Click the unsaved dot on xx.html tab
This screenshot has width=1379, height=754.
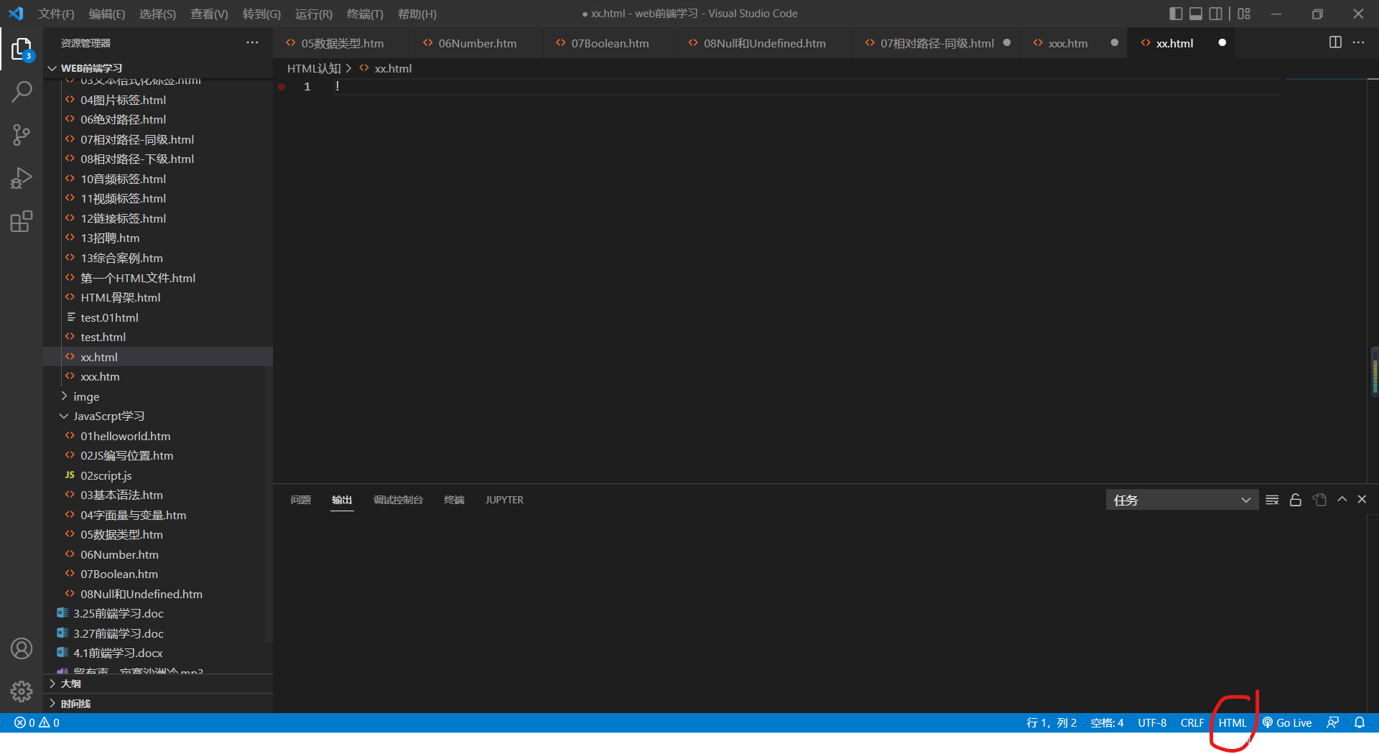click(x=1222, y=43)
